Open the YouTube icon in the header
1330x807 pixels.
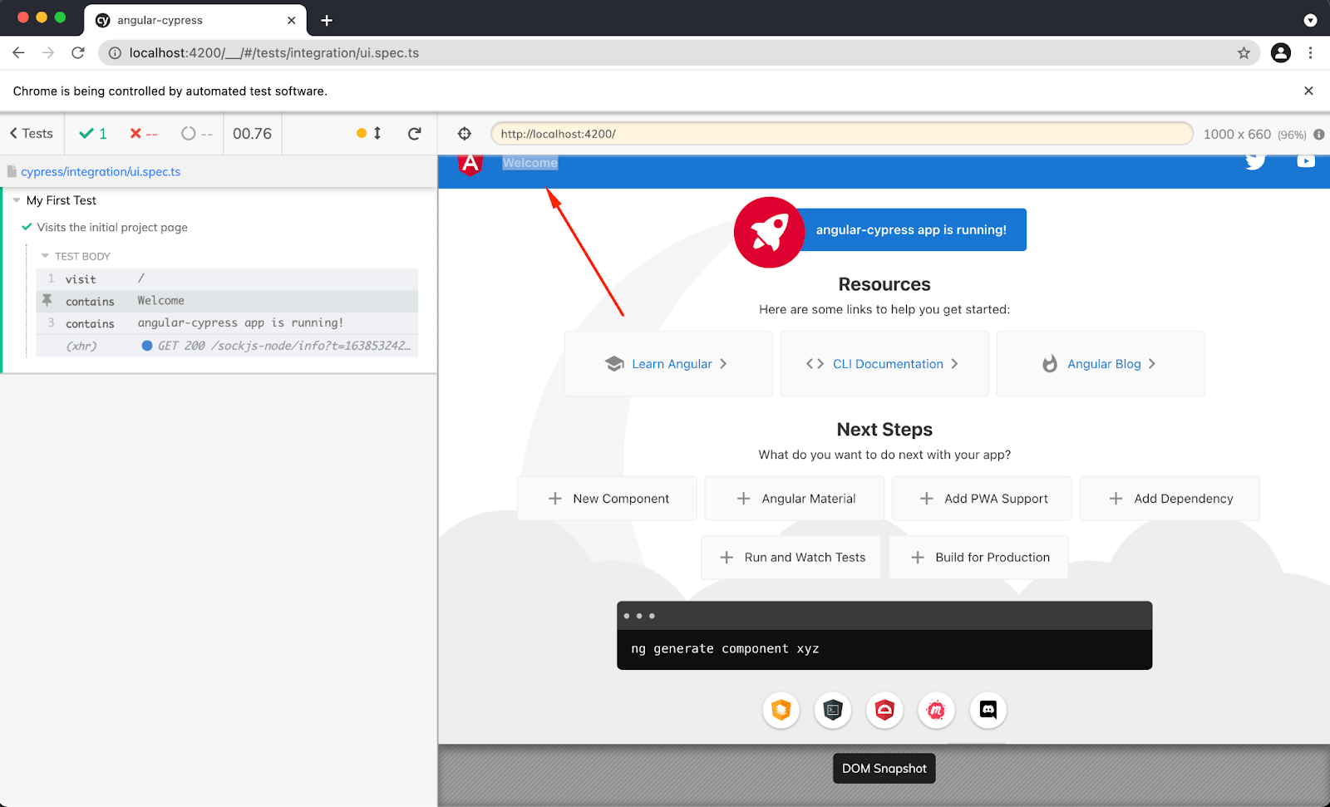click(1306, 161)
